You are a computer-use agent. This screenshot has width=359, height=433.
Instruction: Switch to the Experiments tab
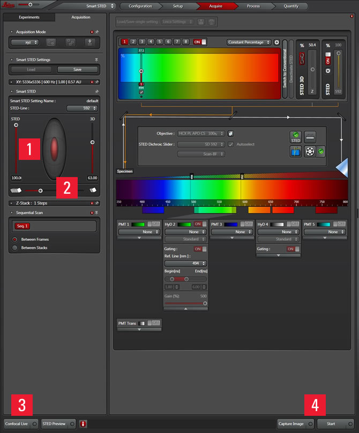coord(29,17)
